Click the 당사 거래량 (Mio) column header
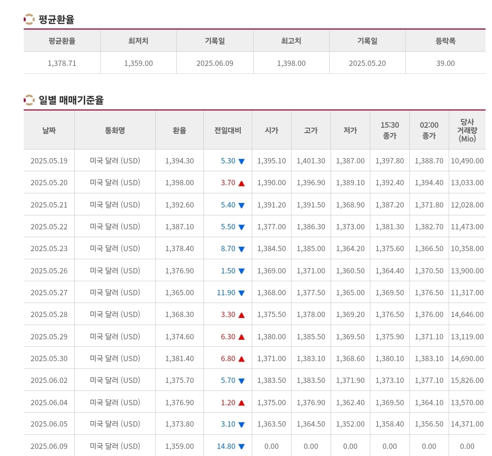 click(467, 130)
